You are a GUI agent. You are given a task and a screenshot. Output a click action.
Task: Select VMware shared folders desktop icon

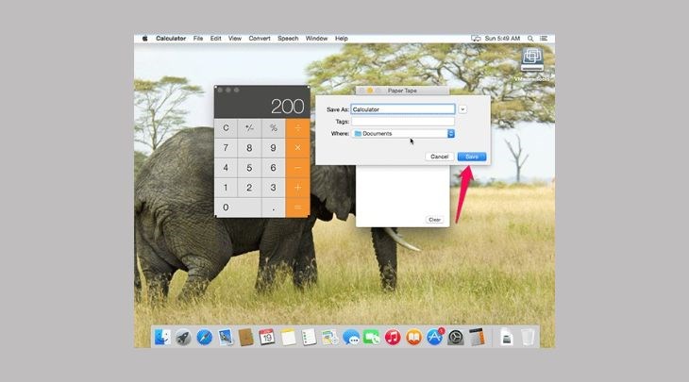532,60
